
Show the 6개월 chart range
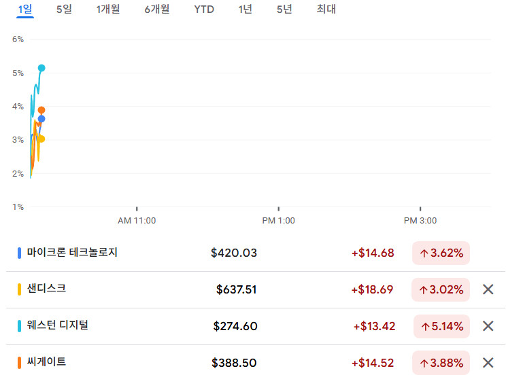pyautogui.click(x=157, y=10)
